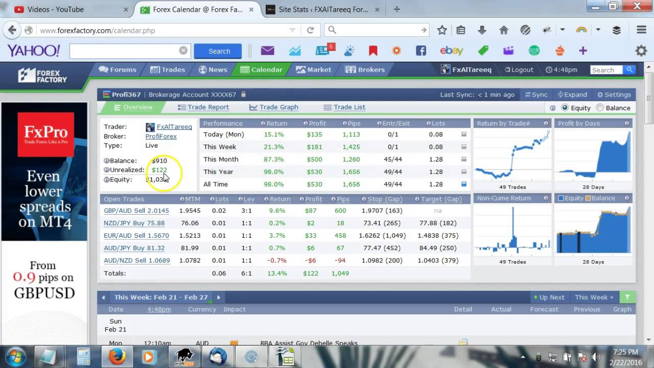
Task: Open GBP/AUD Sell 2.0145 trade
Action: (136, 211)
